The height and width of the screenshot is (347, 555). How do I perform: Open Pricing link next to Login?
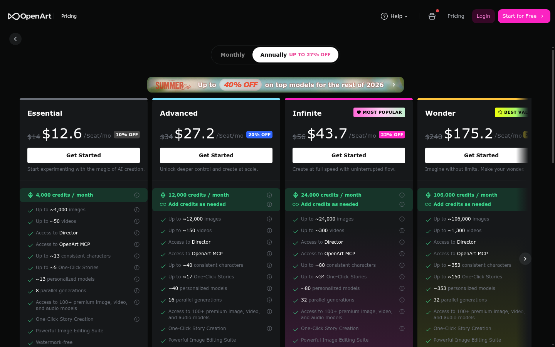(456, 16)
